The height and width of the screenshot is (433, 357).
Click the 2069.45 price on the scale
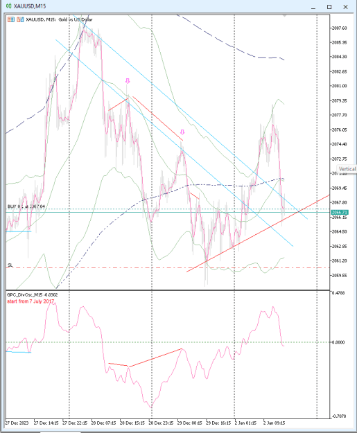[x=340, y=188]
